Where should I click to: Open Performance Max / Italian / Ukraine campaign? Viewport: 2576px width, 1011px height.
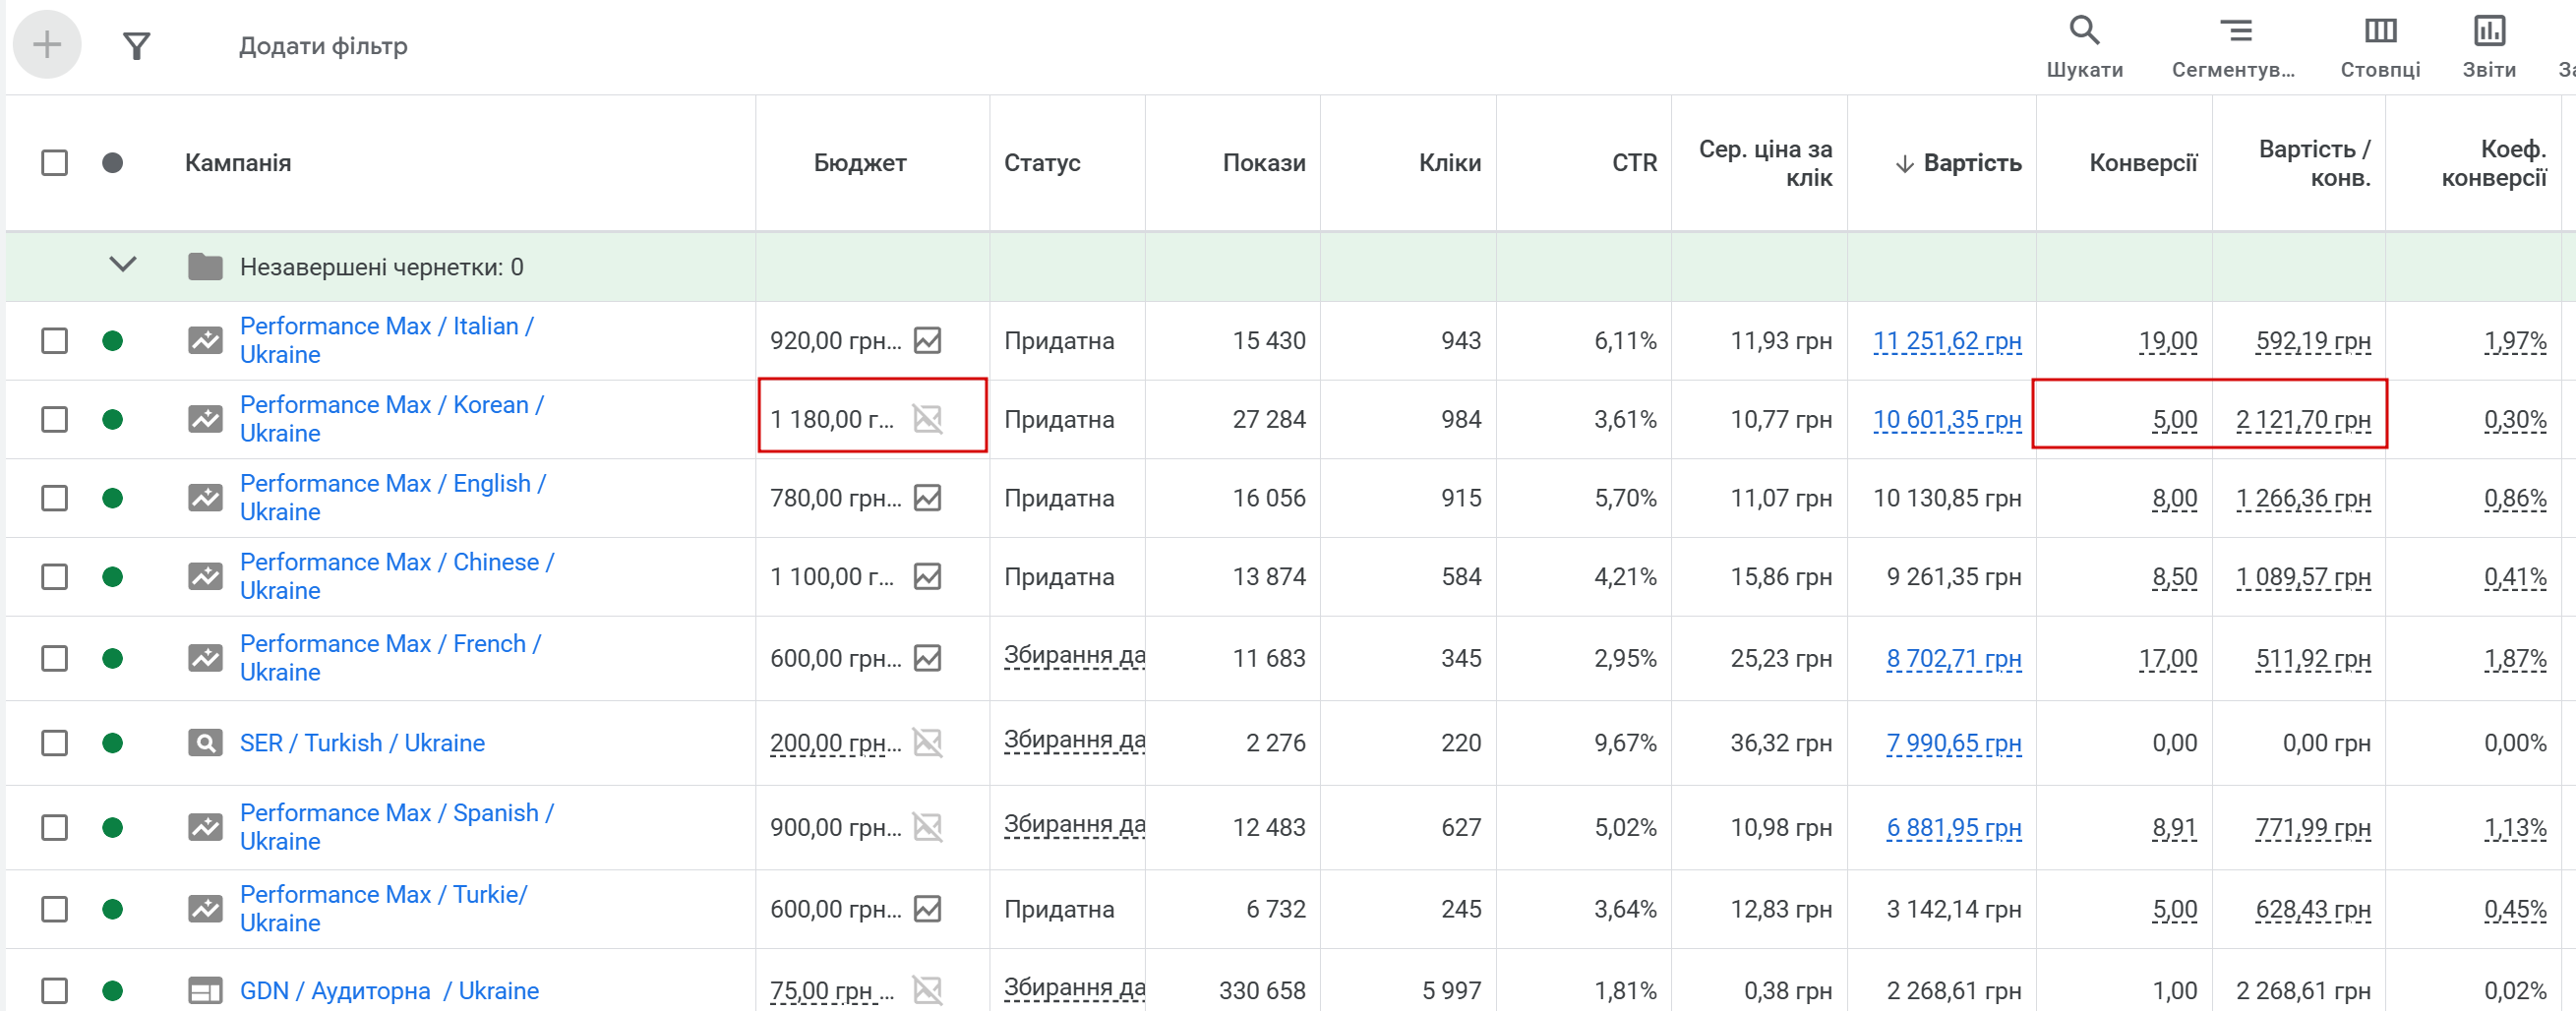point(387,340)
